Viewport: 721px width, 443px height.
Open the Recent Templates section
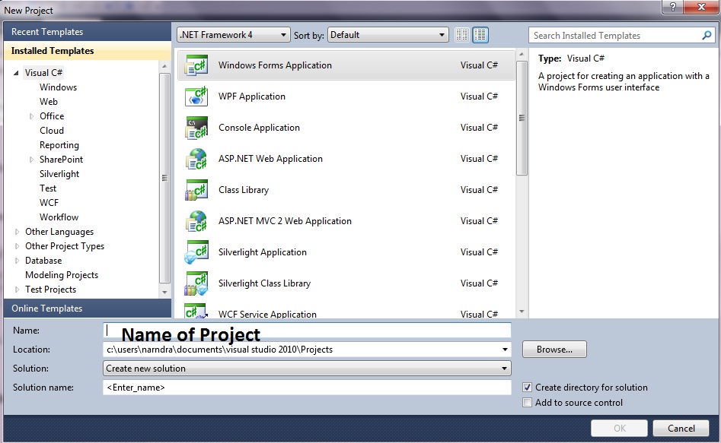88,32
